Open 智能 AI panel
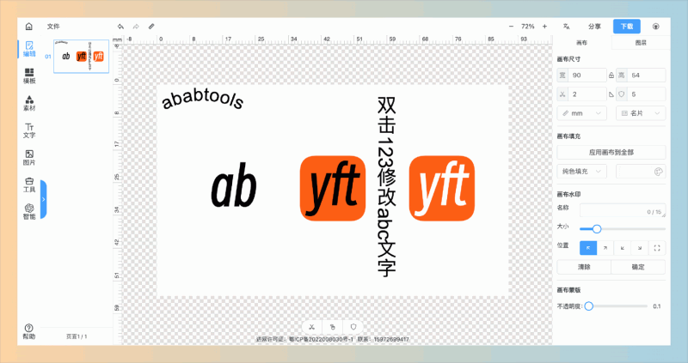This screenshot has height=363, width=688. click(29, 212)
